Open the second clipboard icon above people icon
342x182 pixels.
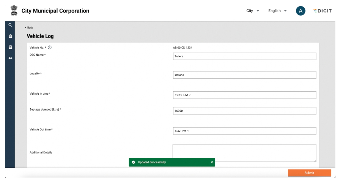[x=10, y=47]
